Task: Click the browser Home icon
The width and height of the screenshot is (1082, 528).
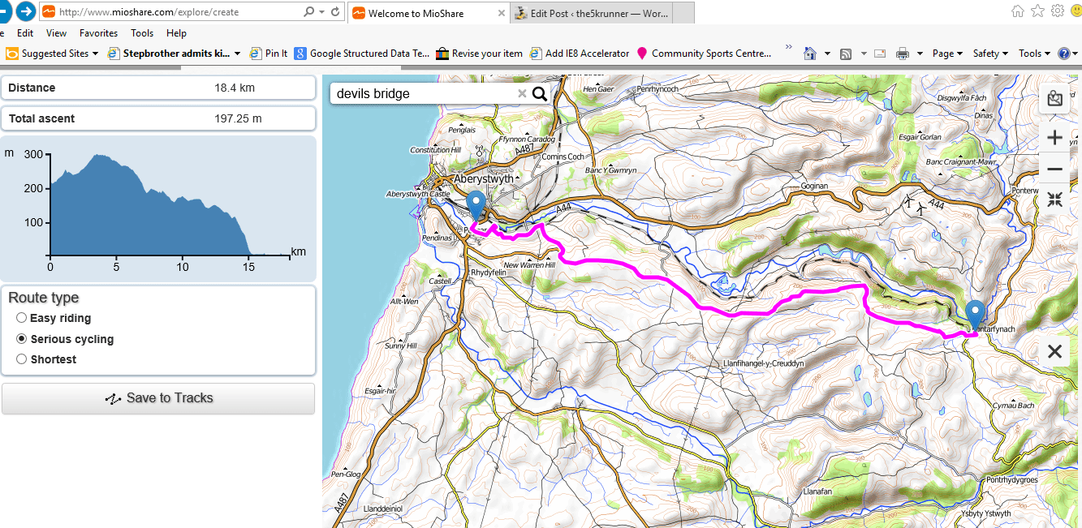Action: pyautogui.click(x=809, y=53)
